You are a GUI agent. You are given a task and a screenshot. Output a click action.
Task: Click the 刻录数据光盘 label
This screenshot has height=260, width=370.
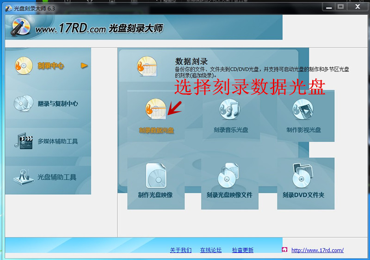coord(156,130)
